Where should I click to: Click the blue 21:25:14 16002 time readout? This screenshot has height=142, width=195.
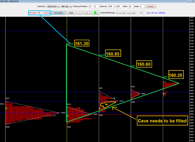tap(156, 13)
